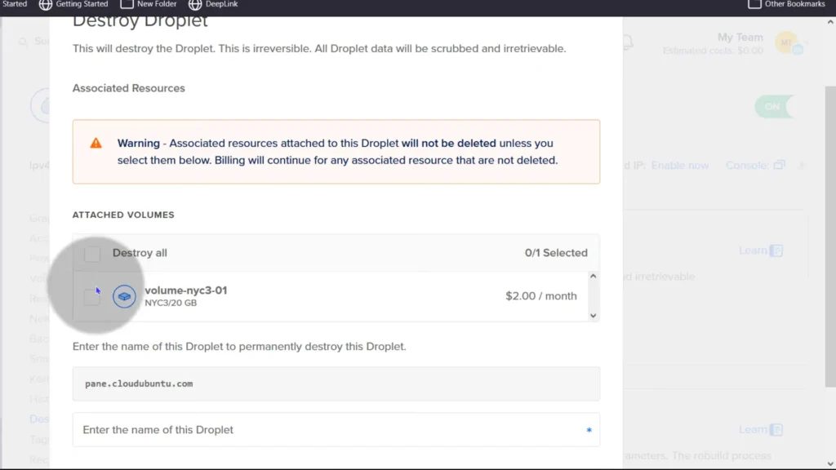This screenshot has width=836, height=470.
Task: Check the "Destroy all" checkbox
Action: pos(92,254)
